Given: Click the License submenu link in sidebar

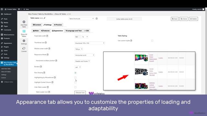Looking at the screenshot, I should click(4, 78).
